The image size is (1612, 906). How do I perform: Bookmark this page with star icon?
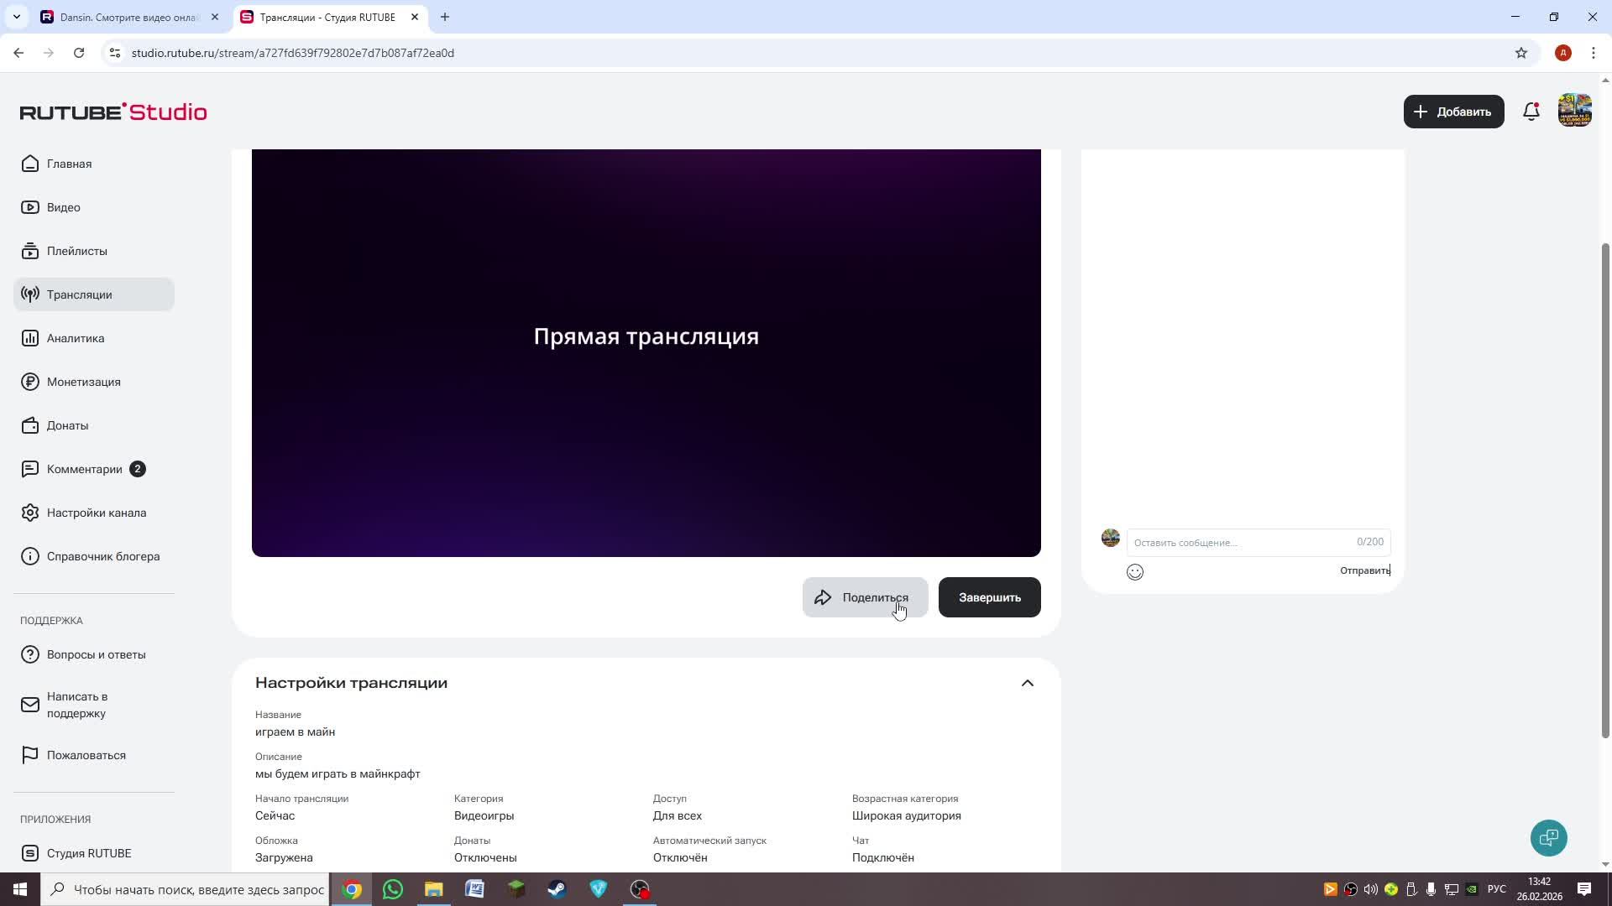[1521, 53]
